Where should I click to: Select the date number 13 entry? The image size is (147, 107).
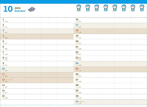[3, 85]
